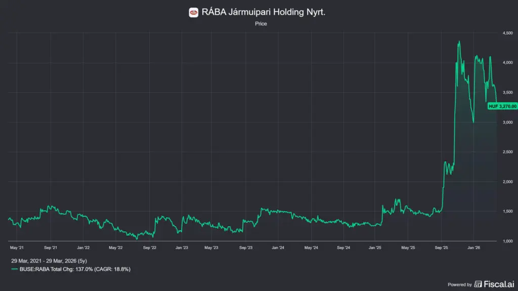This screenshot has height=291, width=518.
Task: Click the 4,000 y-axis value
Action: coord(508,63)
